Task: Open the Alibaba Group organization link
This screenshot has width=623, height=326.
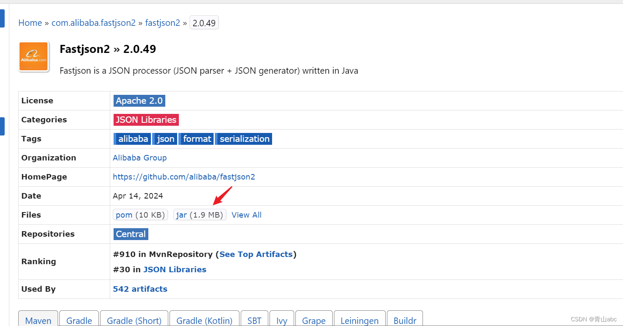Action: (140, 157)
